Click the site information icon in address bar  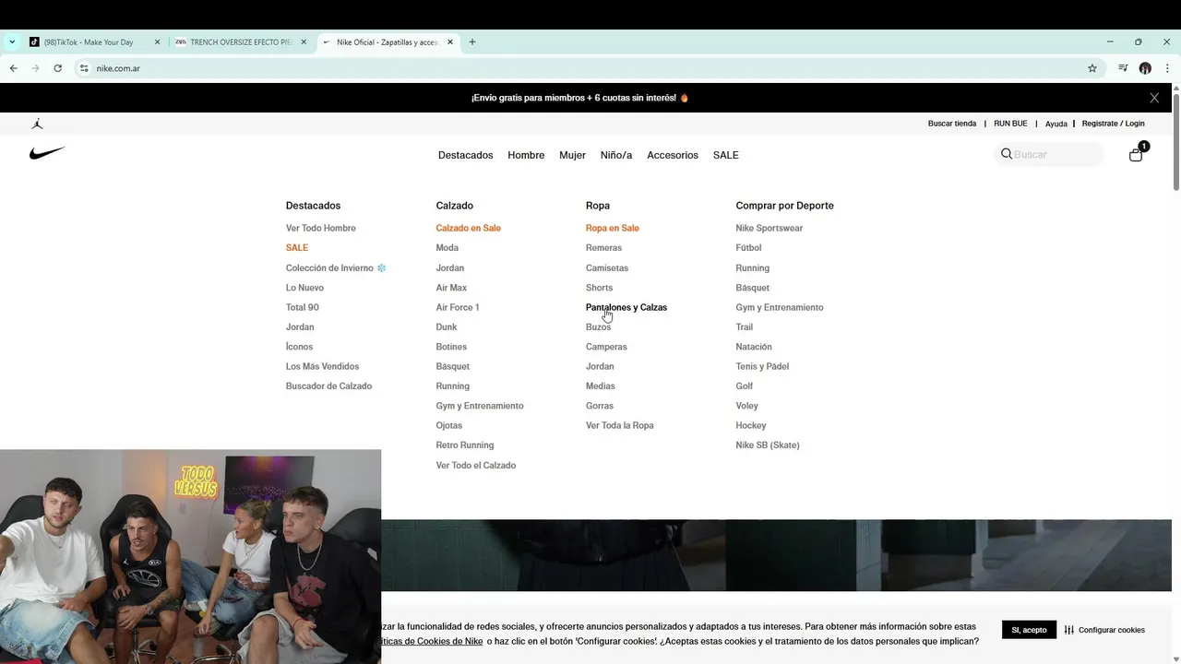point(84,68)
